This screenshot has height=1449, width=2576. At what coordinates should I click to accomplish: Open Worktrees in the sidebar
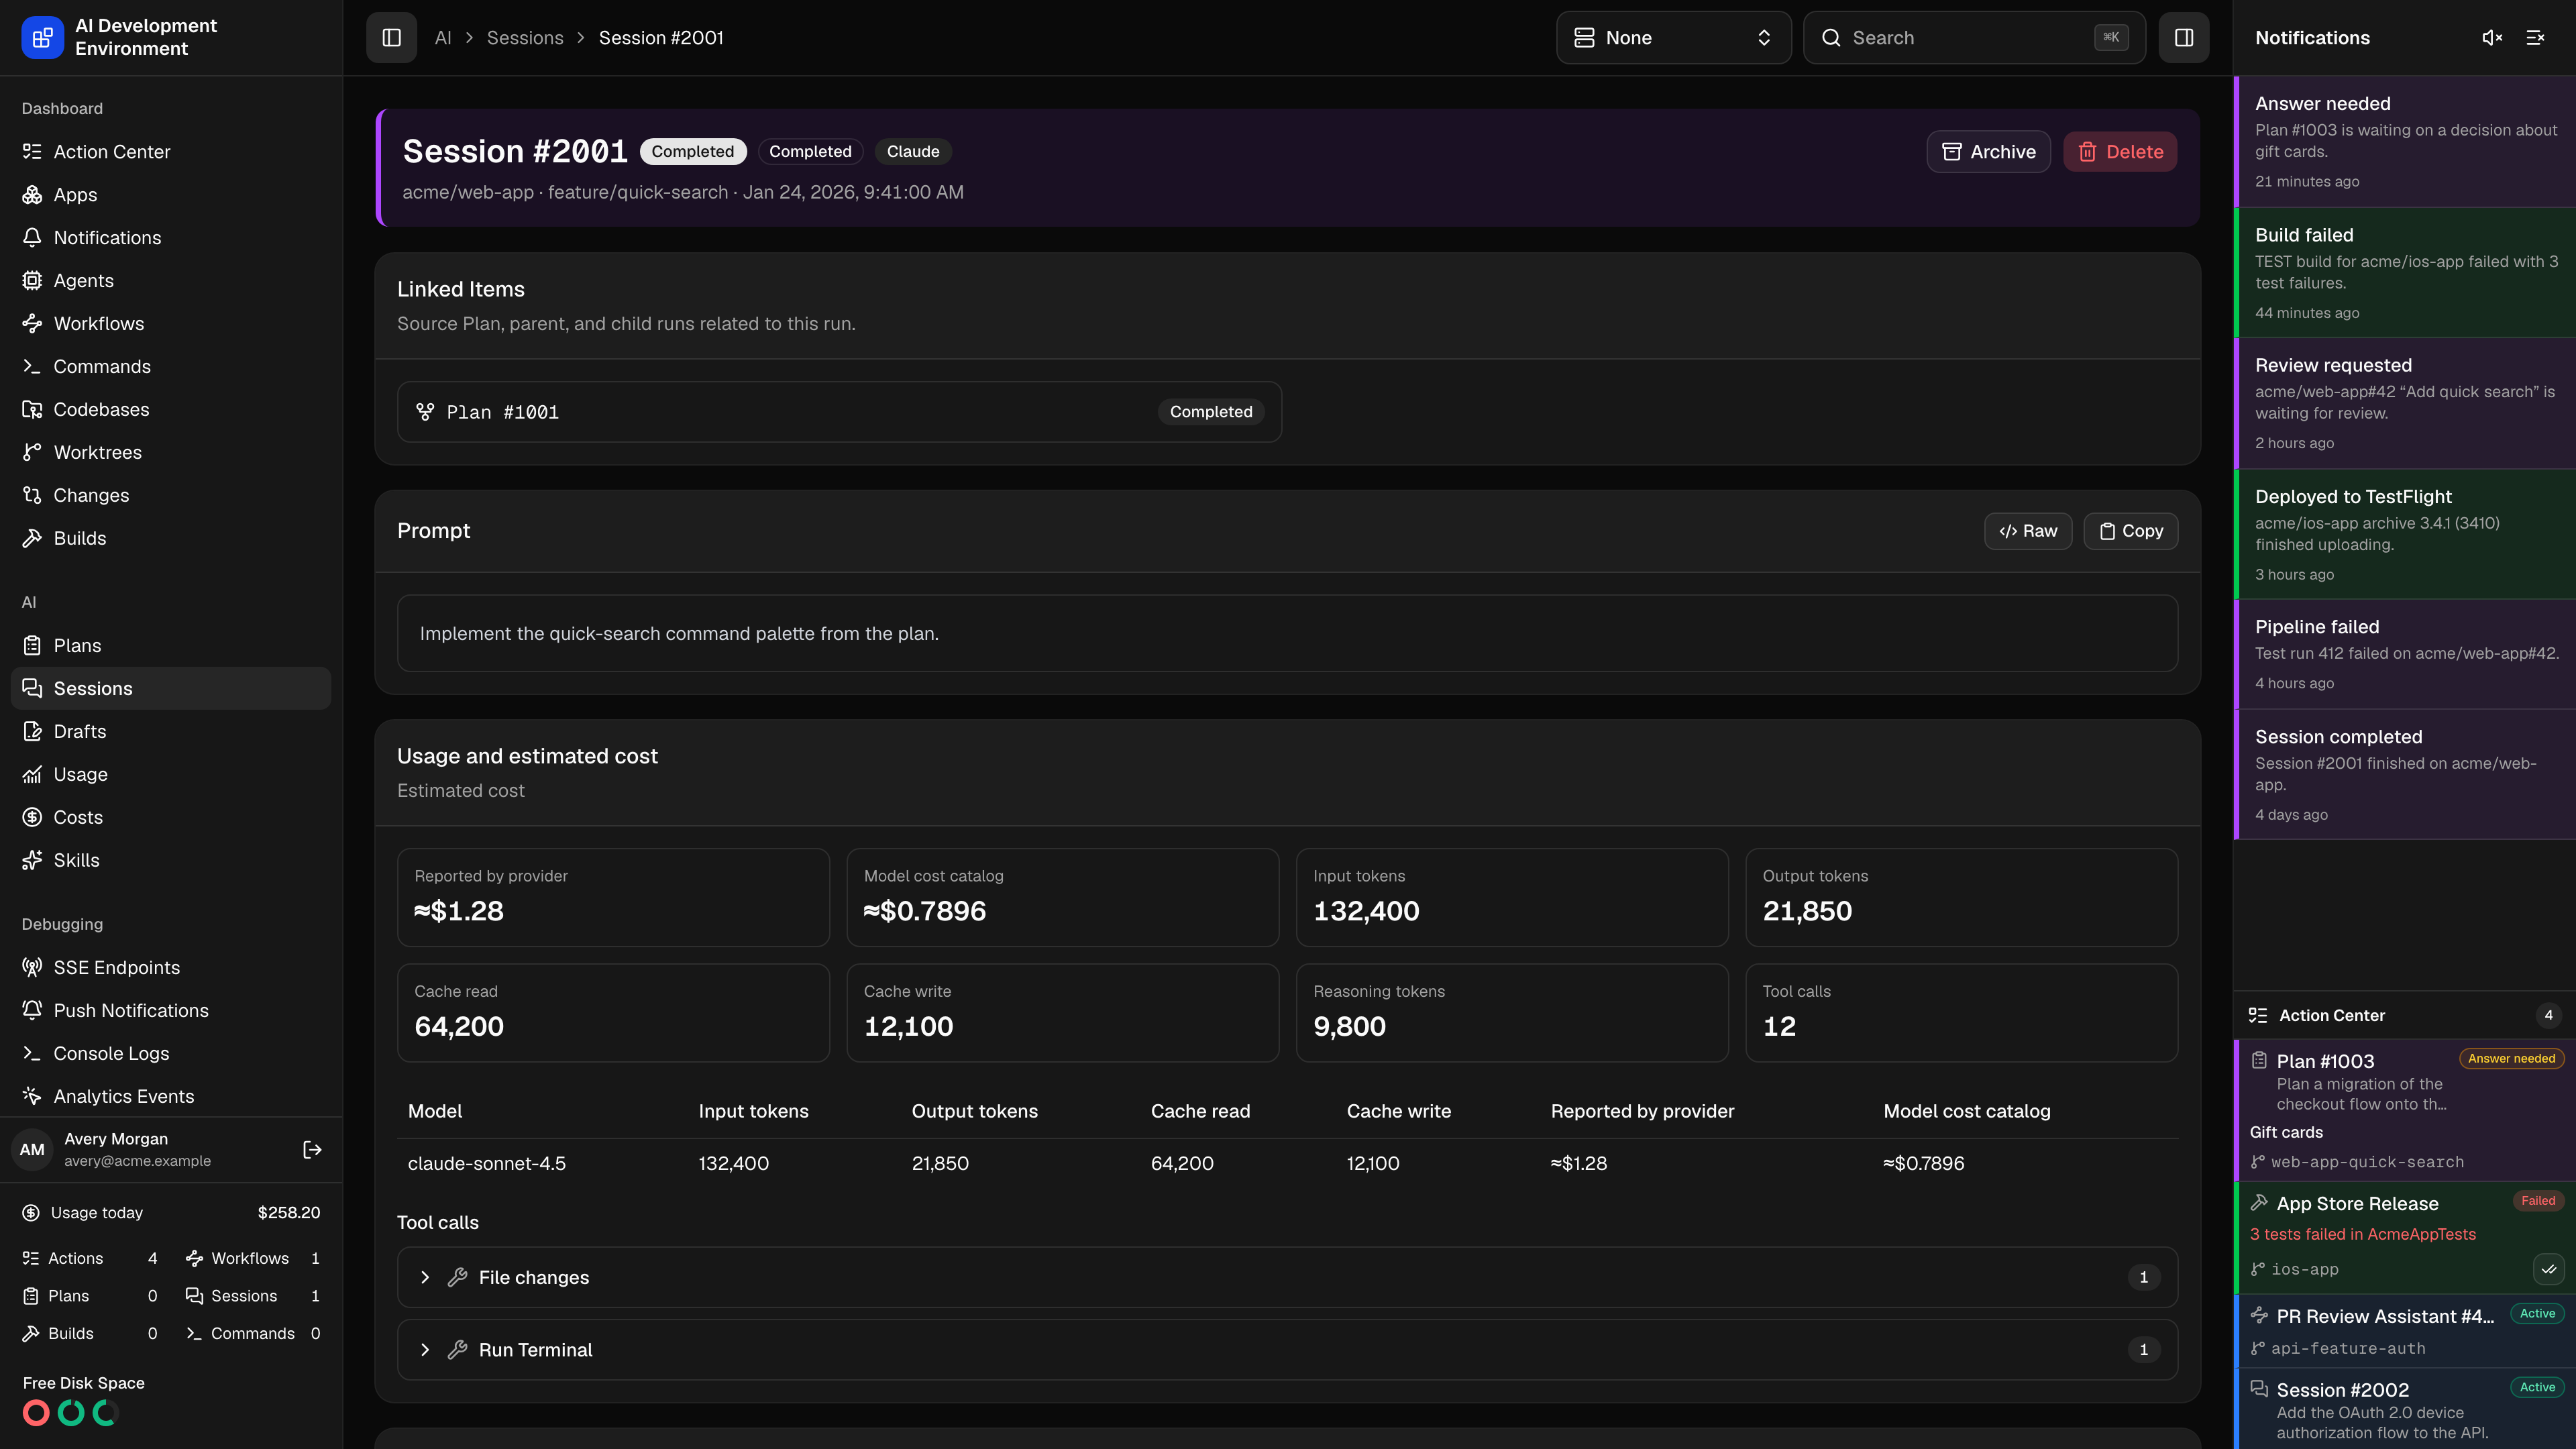pyautogui.click(x=171, y=453)
